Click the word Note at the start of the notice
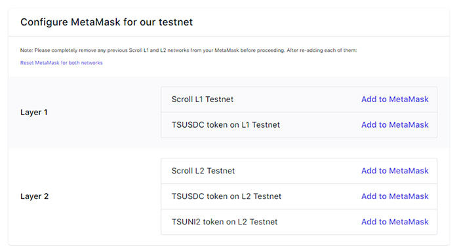This screenshot has height=252, width=459. click(x=26, y=50)
